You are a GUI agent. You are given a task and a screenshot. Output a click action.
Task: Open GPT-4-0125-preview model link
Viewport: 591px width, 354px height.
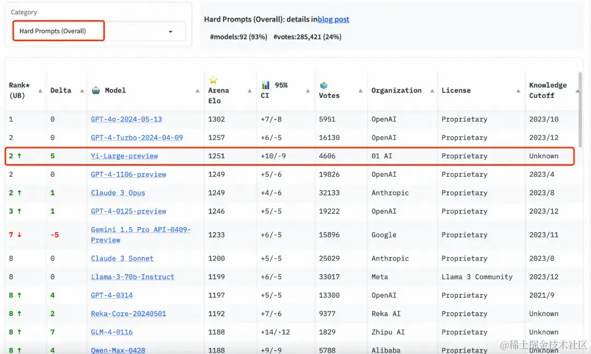[x=129, y=212]
